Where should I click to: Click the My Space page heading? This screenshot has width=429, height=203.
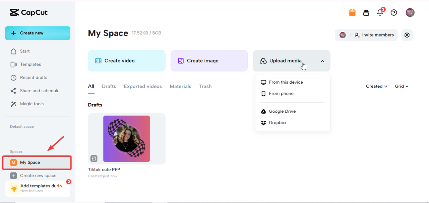(x=108, y=33)
